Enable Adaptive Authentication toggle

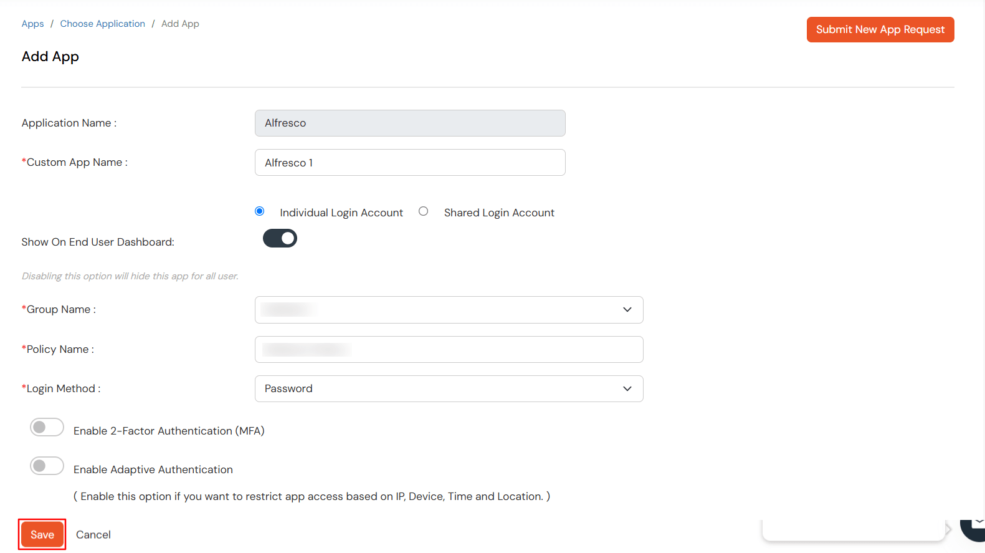[x=47, y=466]
